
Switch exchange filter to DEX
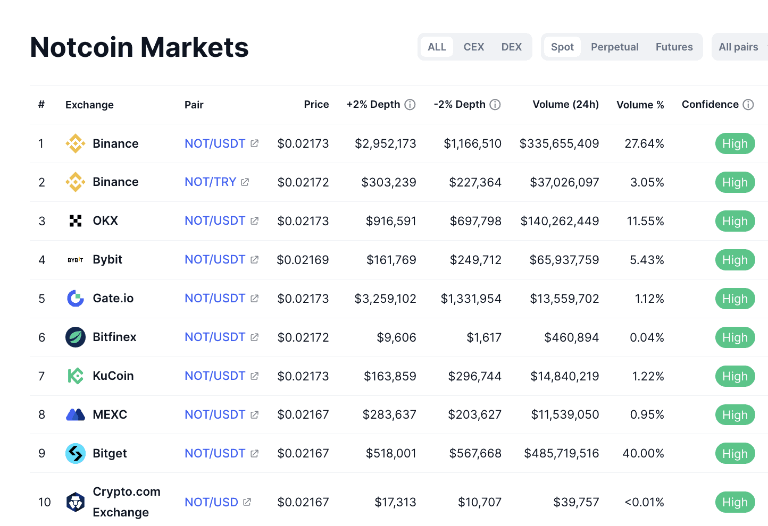point(511,47)
